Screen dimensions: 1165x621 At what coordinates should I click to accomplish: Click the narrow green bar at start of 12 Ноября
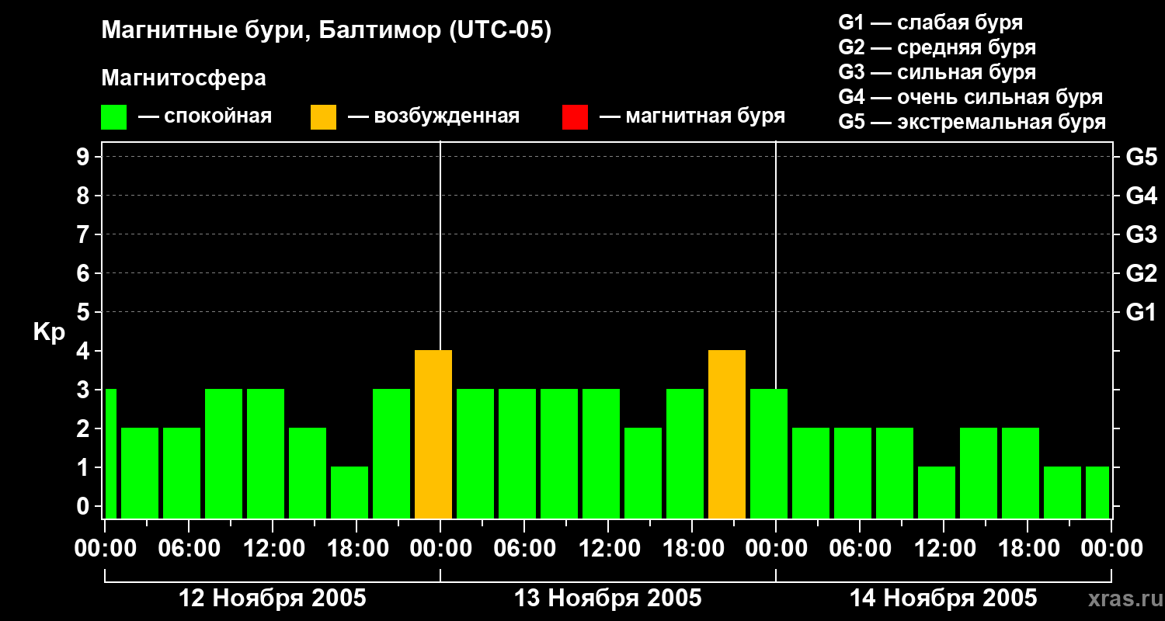110,454
